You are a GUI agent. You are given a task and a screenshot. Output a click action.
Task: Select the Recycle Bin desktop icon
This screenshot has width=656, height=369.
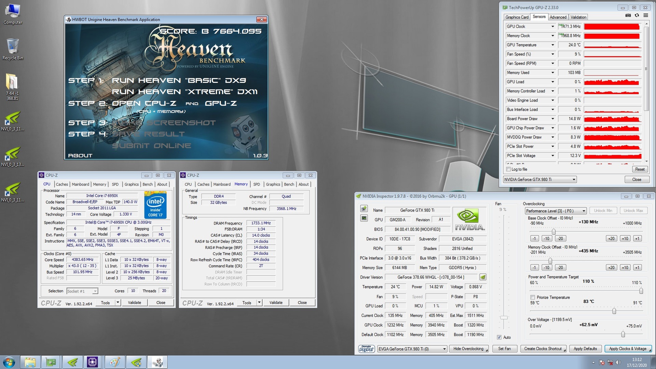coord(13,49)
